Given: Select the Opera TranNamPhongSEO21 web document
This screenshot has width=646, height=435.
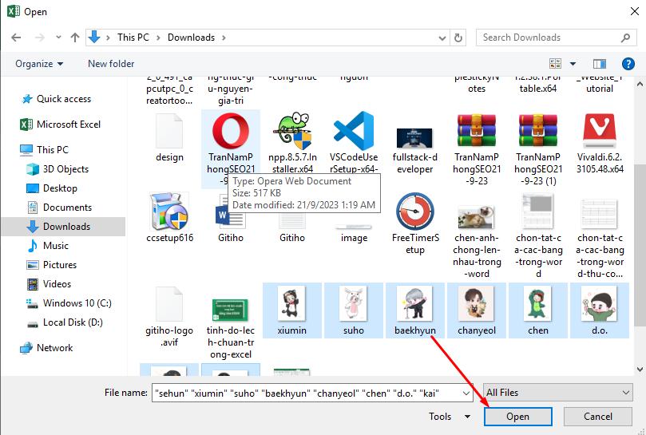Looking at the screenshot, I should (231, 148).
